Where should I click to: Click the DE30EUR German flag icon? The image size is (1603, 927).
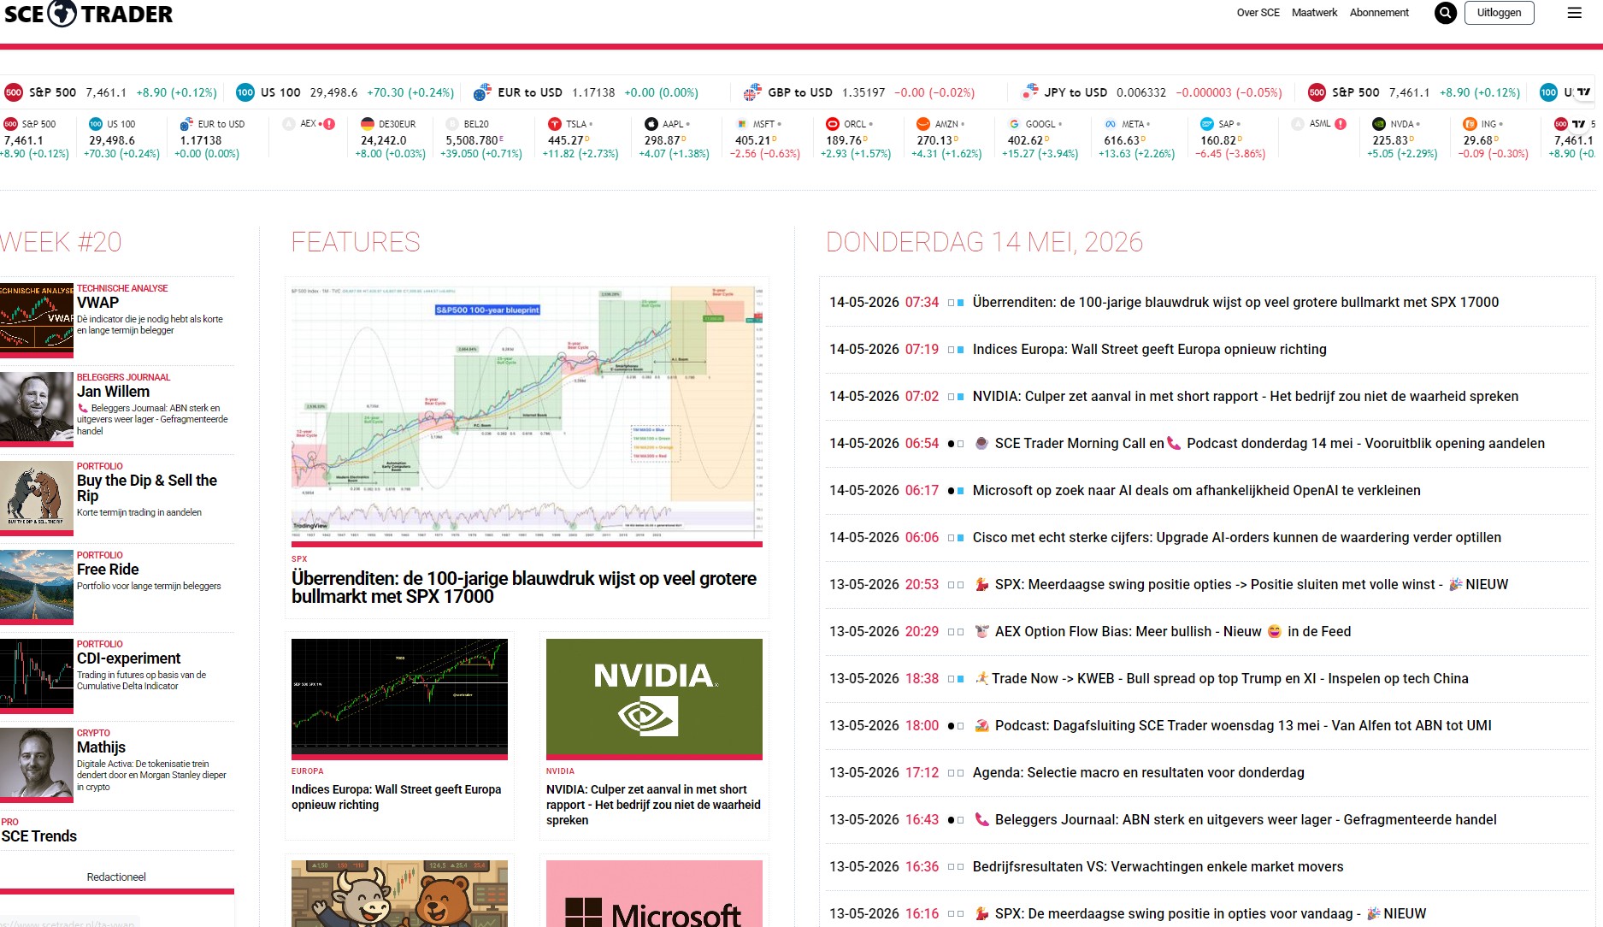[368, 124]
